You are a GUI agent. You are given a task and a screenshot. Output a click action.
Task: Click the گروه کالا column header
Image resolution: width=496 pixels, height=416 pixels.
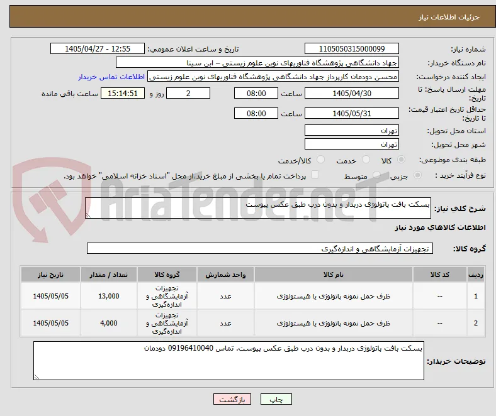167,275
